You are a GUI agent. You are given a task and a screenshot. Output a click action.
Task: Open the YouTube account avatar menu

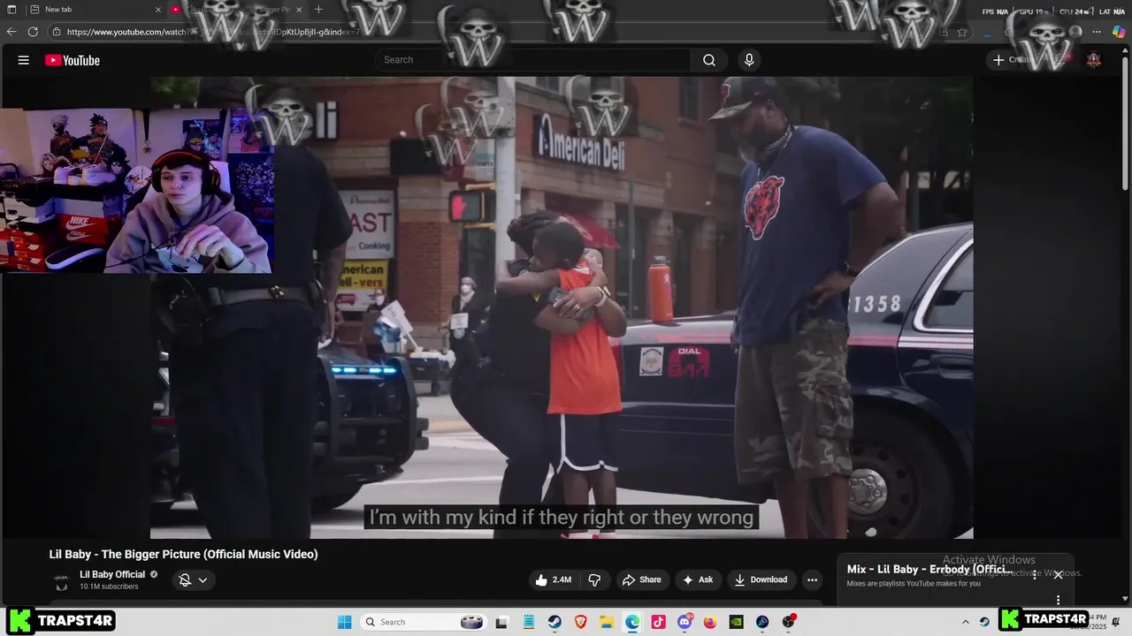(x=1094, y=60)
